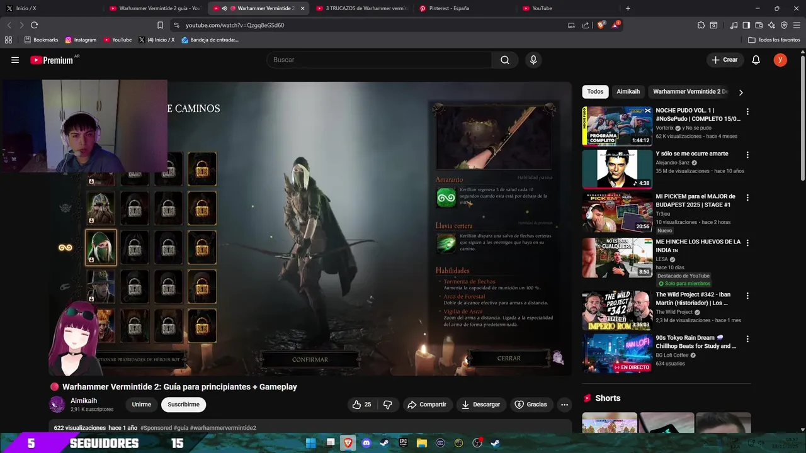Open options menu for 90s Tokyo Rain video
Screen dimensions: 806x453
point(747,338)
